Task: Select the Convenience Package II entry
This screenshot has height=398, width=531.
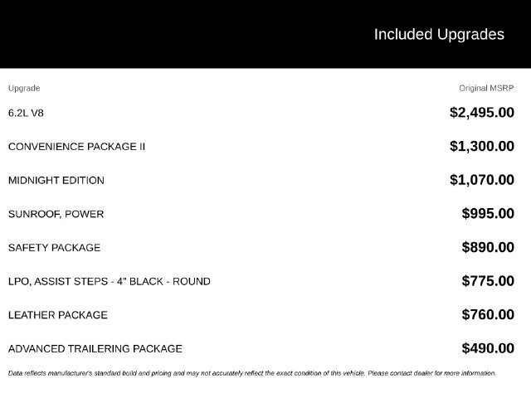Action: pyautogui.click(x=76, y=147)
